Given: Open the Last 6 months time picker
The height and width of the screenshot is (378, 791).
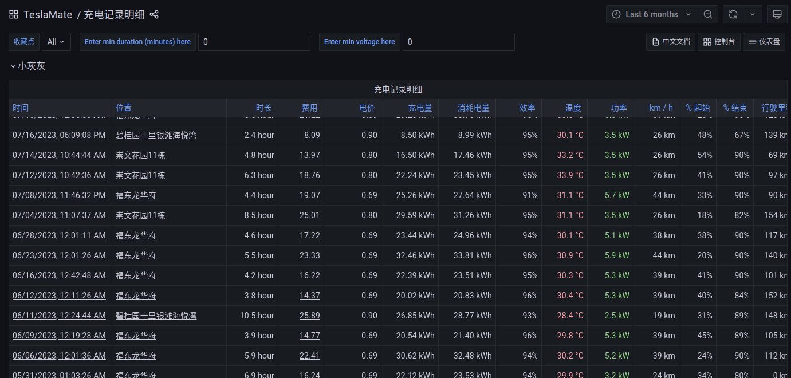Looking at the screenshot, I should point(651,14).
